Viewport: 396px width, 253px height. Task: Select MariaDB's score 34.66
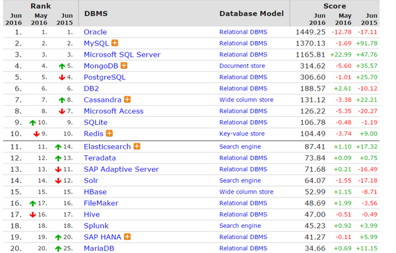315,248
